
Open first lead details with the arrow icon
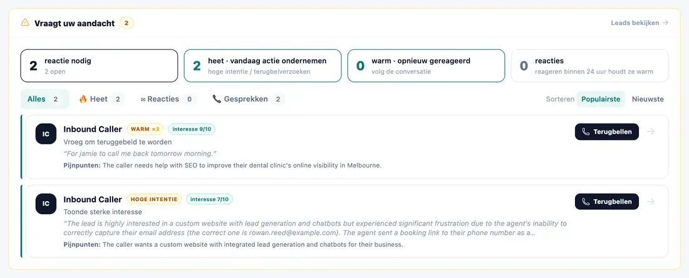(651, 132)
